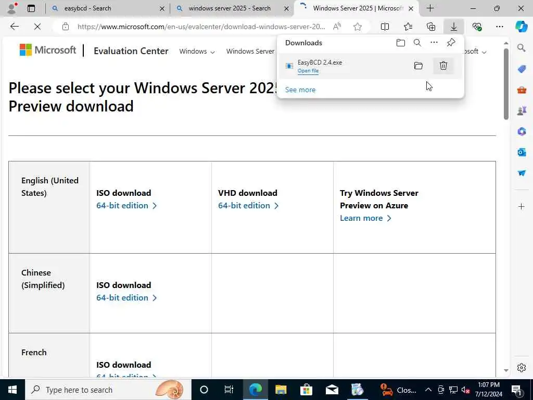This screenshot has height=400, width=533.
Task: Open the tab actions menu icon
Action: 31,8
